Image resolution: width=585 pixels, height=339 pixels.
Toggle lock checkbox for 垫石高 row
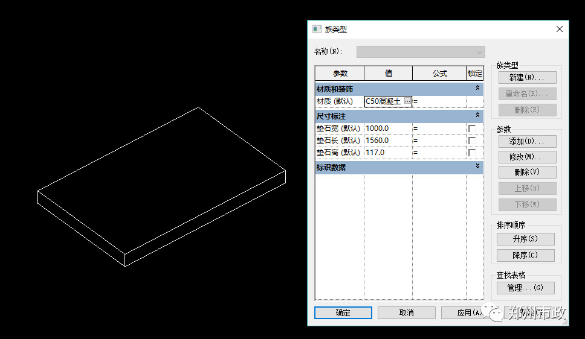click(x=472, y=153)
